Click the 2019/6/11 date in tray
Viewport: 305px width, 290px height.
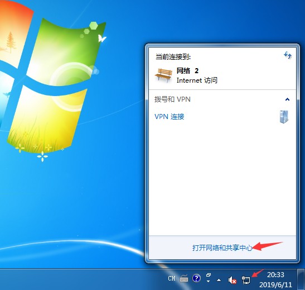pyautogui.click(x=275, y=285)
